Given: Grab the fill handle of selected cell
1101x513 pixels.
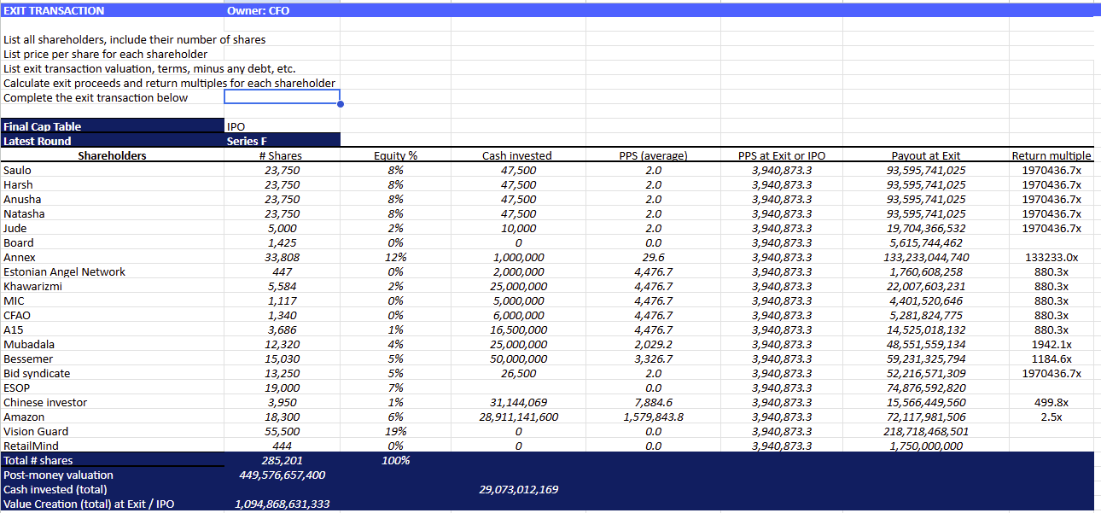Looking at the screenshot, I should point(340,104).
